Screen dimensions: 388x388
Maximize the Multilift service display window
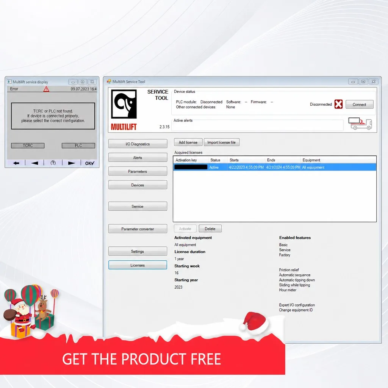[82, 82]
